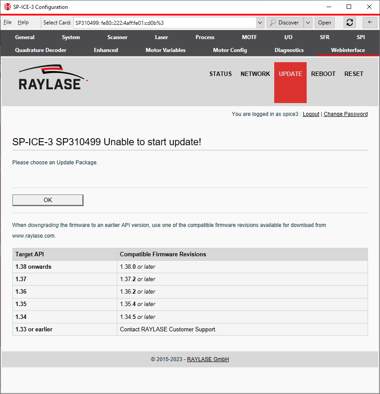Switch to the Scanner tab

pos(117,37)
